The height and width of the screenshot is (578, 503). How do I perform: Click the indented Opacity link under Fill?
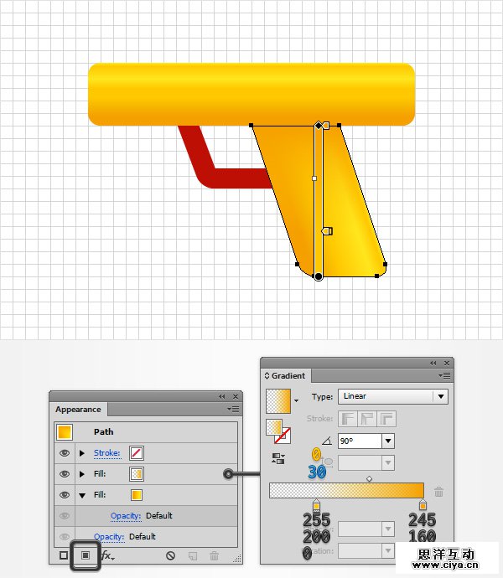(126, 516)
